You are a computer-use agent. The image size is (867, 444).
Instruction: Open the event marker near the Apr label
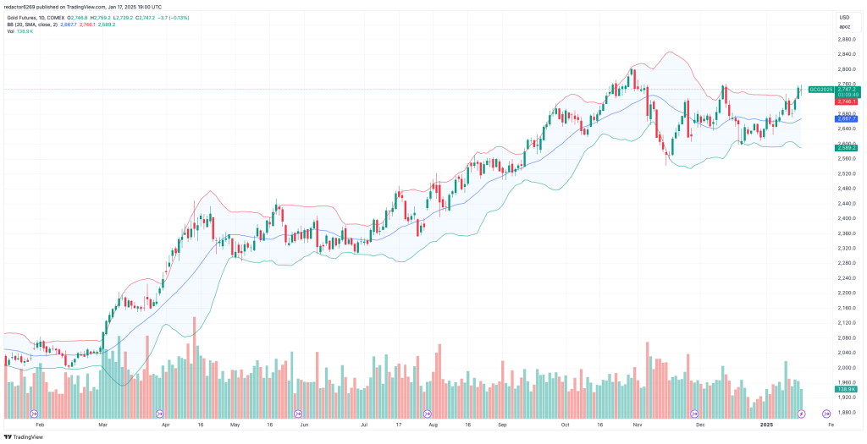click(x=161, y=414)
